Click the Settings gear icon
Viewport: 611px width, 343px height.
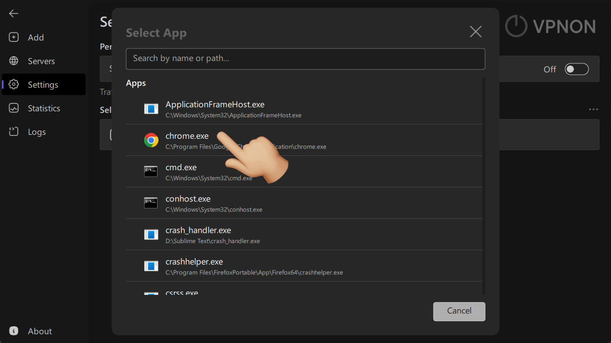coord(13,84)
